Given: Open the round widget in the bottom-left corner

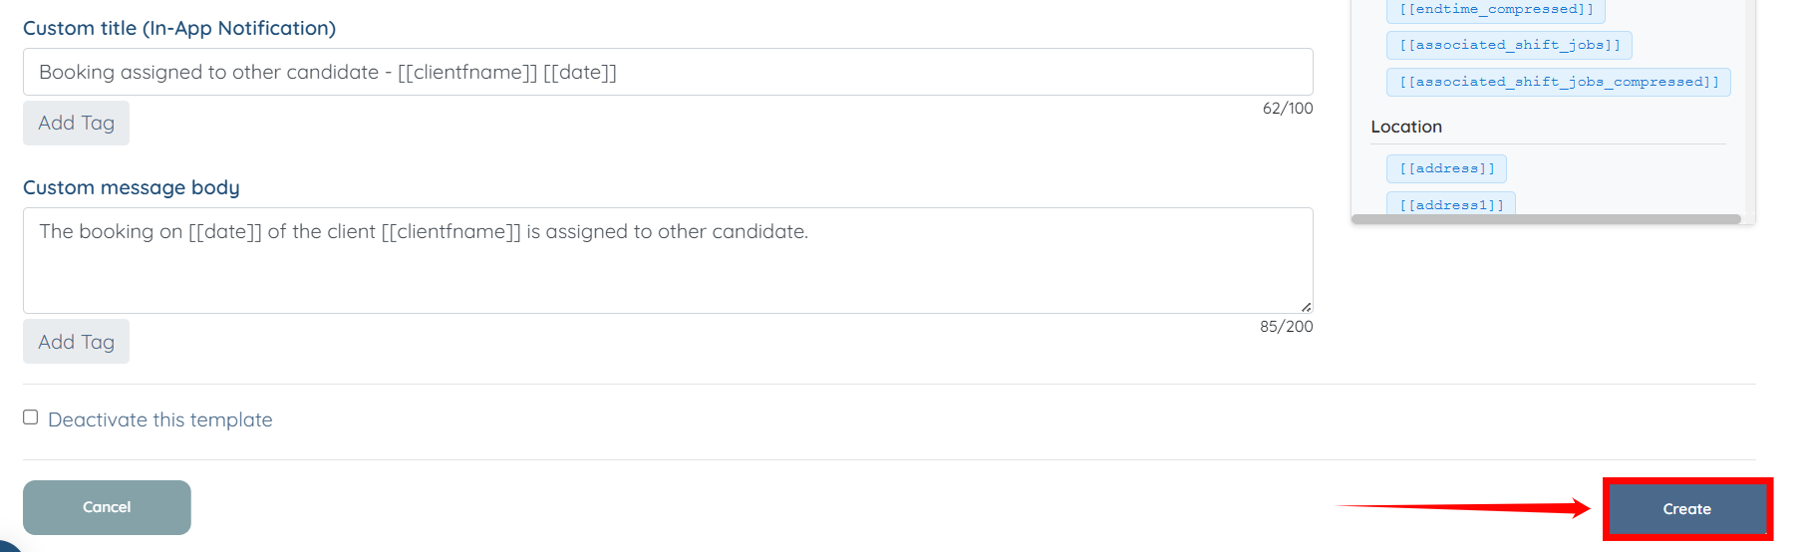Looking at the screenshot, I should pos(6,546).
